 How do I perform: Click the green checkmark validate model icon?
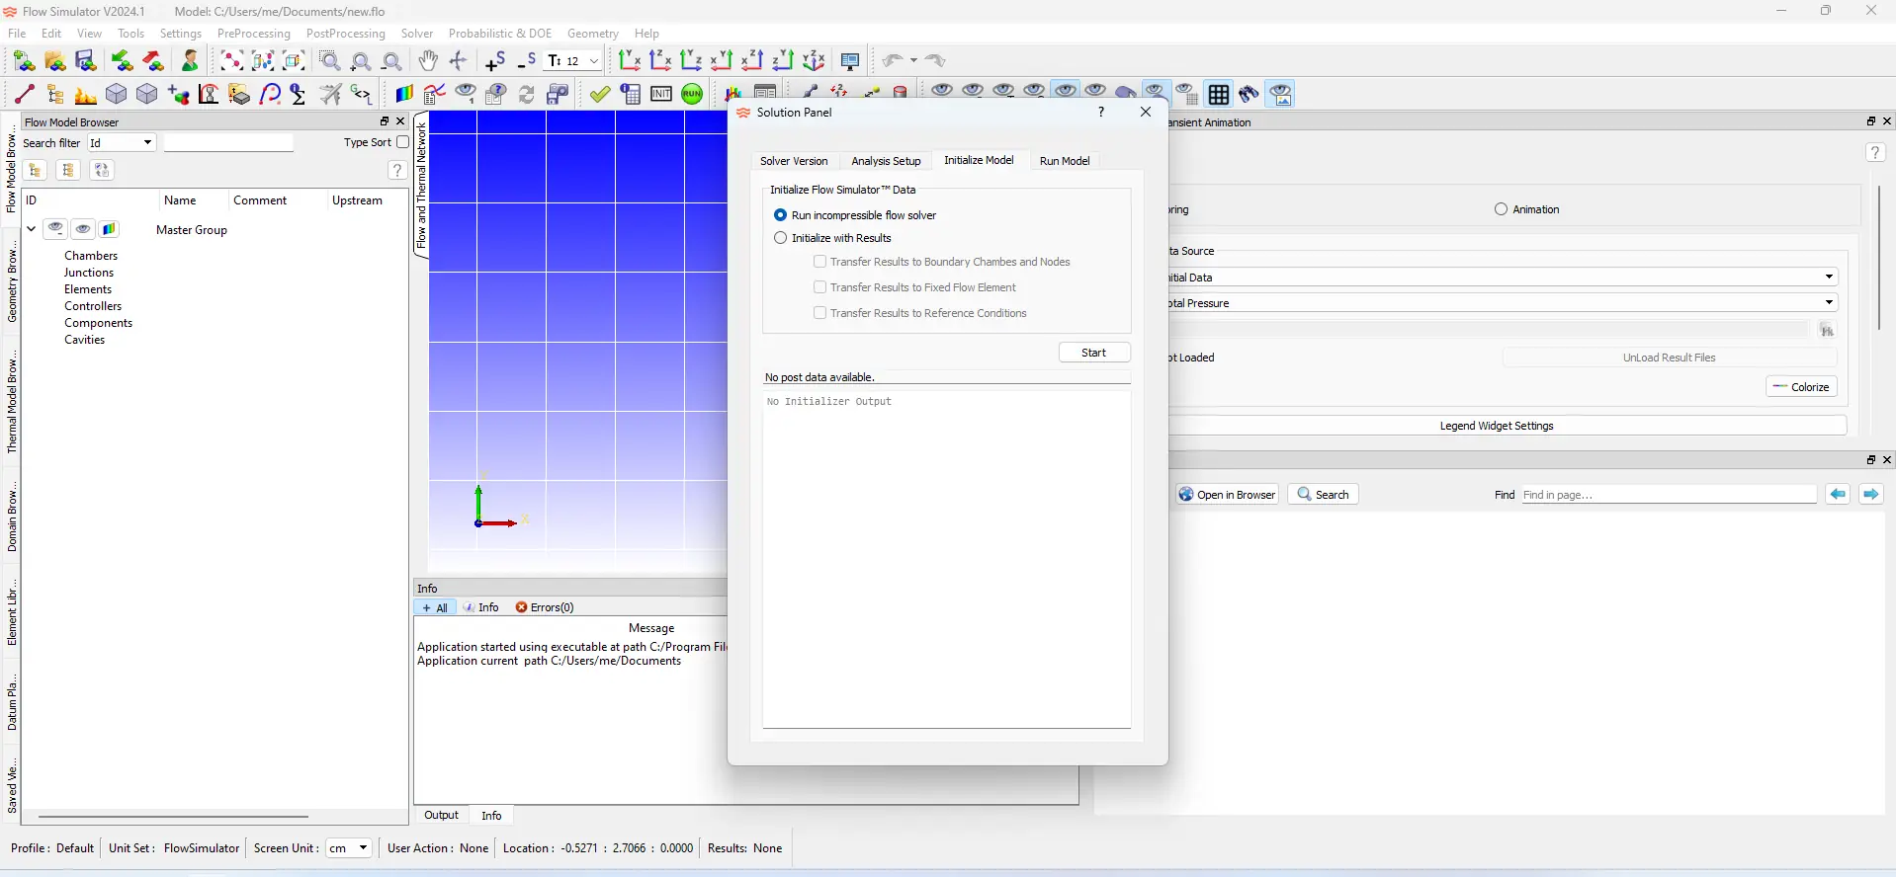click(x=600, y=95)
